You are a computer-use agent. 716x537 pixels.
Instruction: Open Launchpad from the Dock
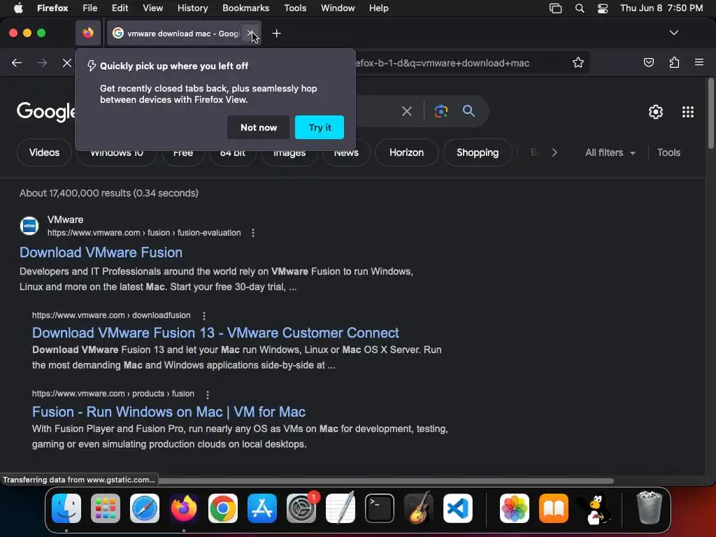coord(106,508)
